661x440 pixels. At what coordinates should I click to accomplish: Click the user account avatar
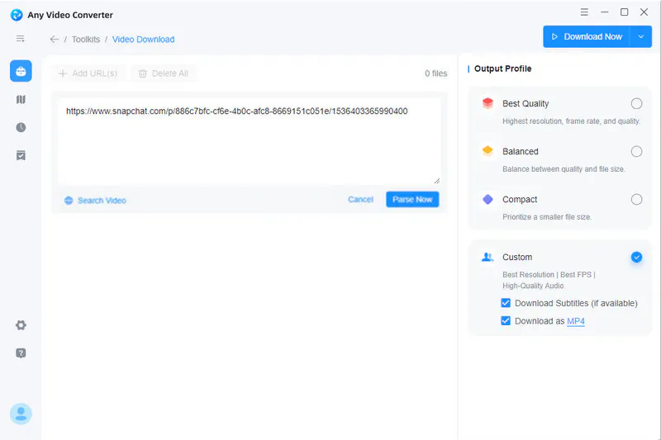[21, 414]
